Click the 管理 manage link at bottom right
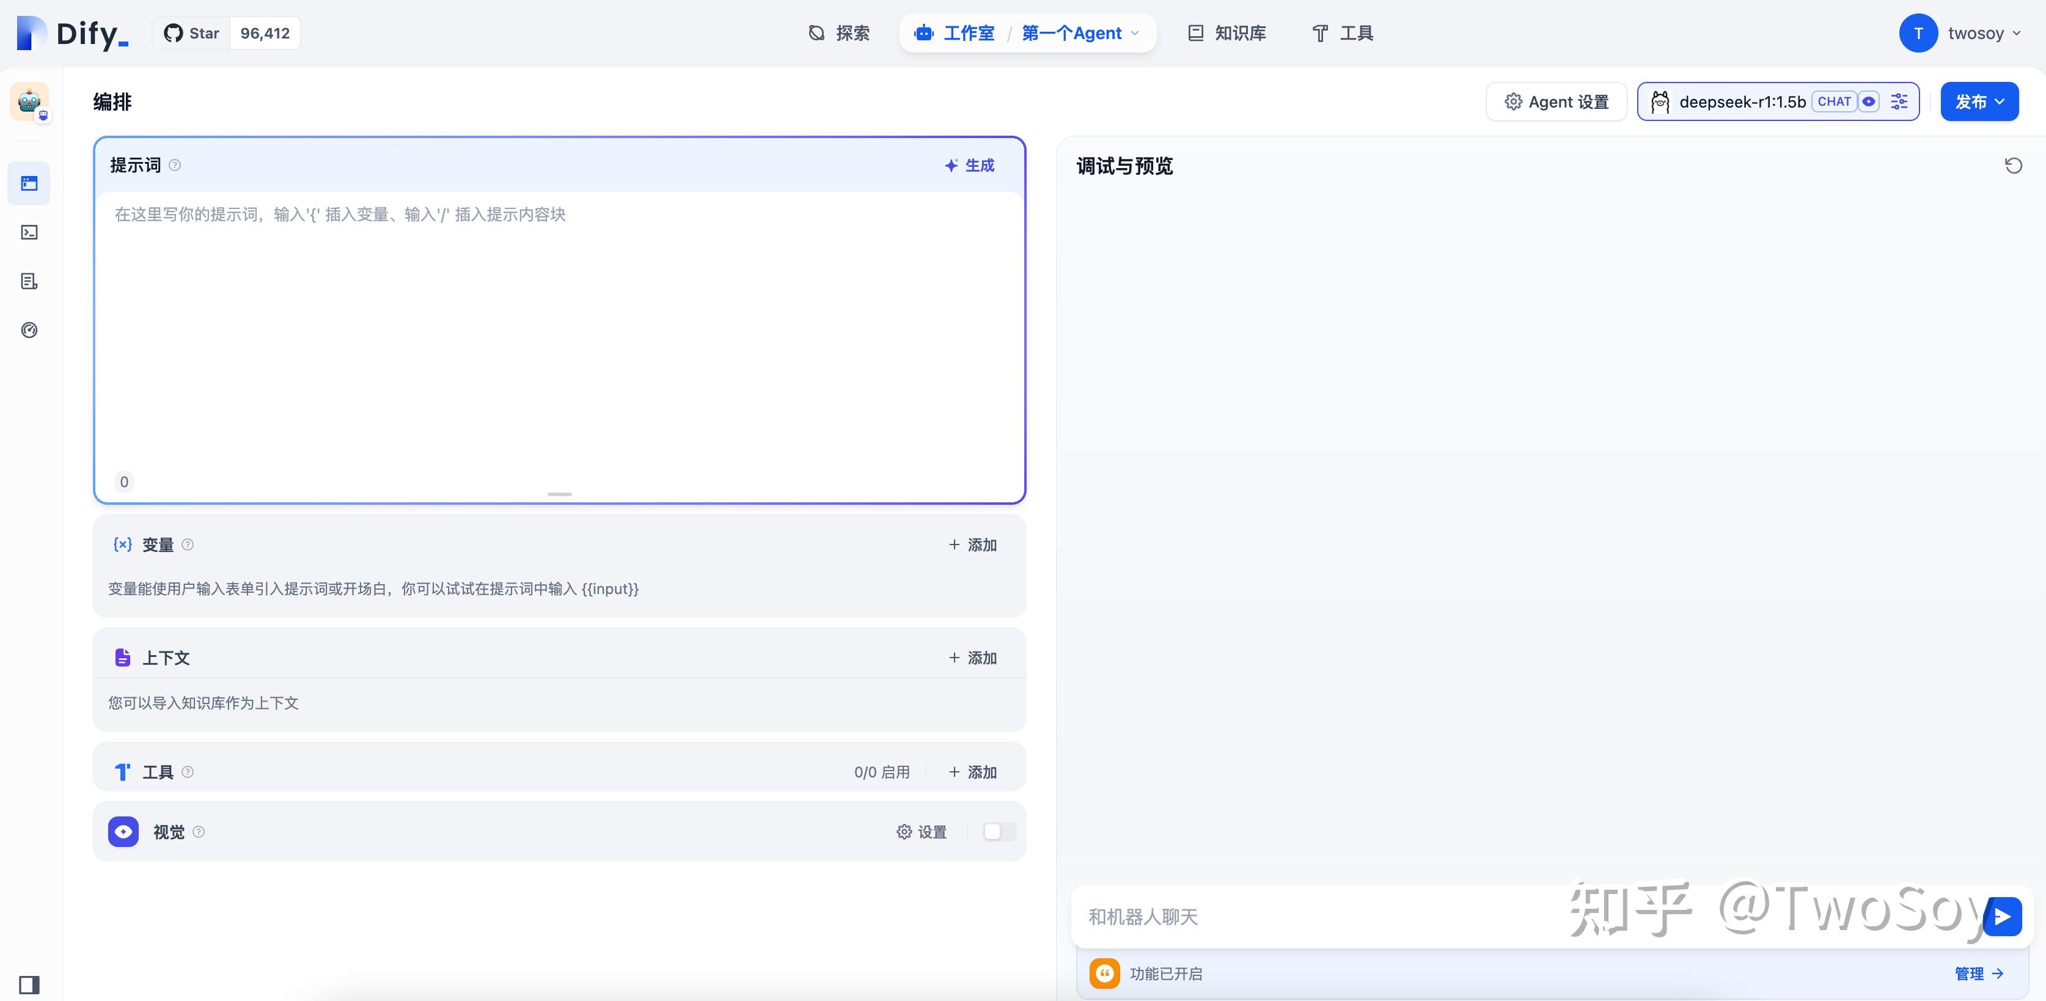The image size is (2046, 1001). click(x=1971, y=973)
